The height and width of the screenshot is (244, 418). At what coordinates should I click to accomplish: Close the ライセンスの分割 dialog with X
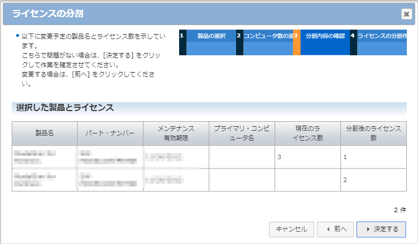pyautogui.click(x=406, y=15)
